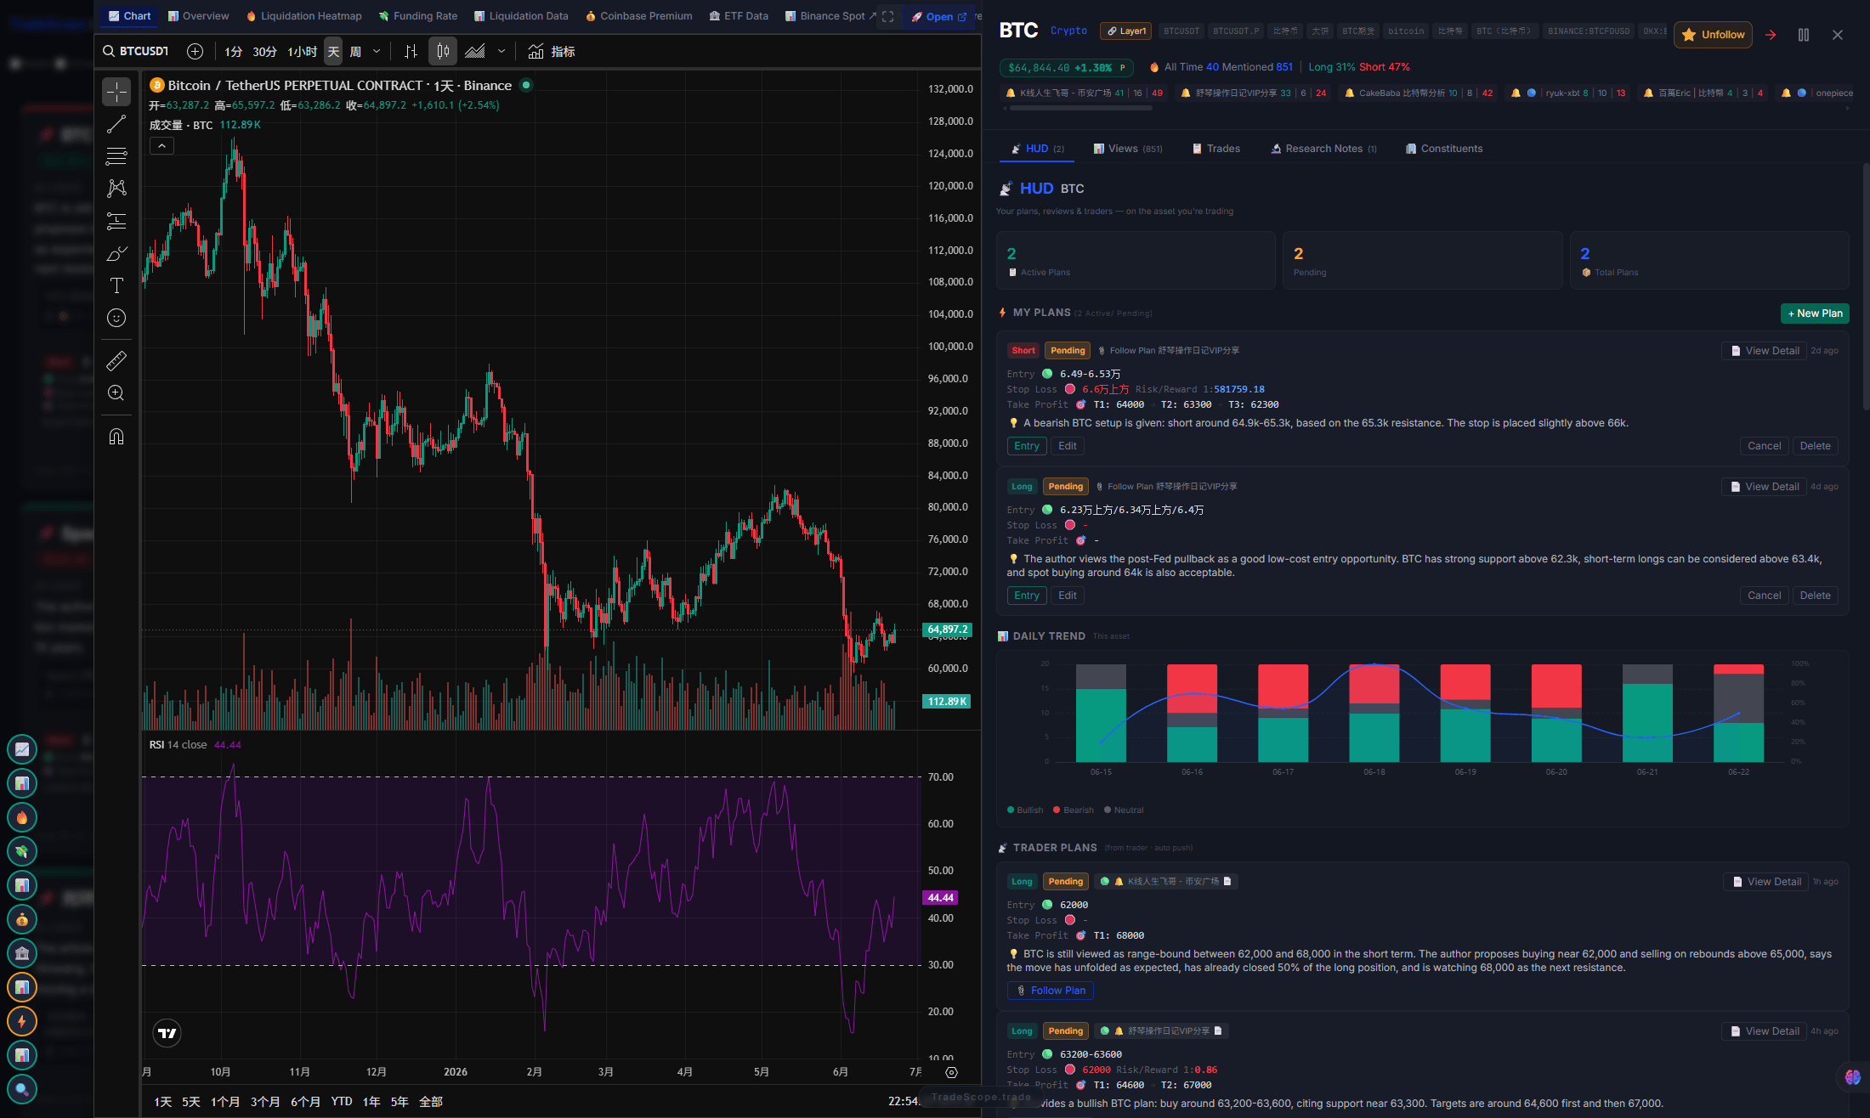
Task: Click the line-chart circle sidebar icon
Action: (22, 749)
